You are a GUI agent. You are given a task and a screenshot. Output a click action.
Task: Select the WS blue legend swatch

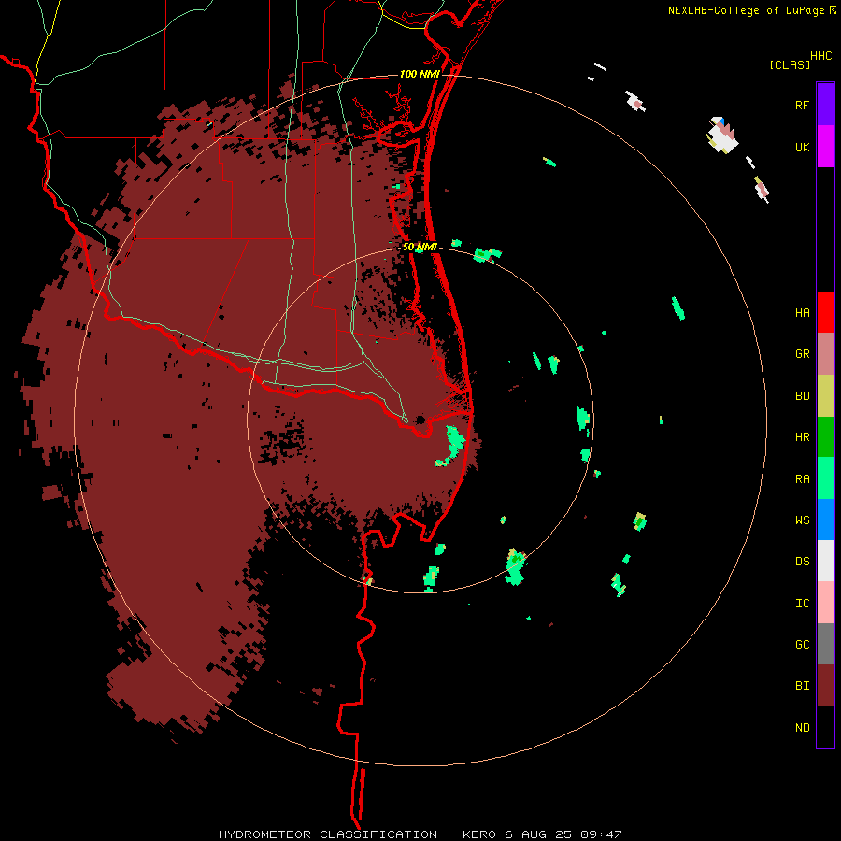click(825, 520)
